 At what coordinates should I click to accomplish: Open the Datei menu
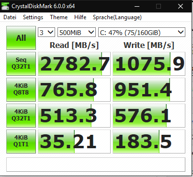point(10,17)
